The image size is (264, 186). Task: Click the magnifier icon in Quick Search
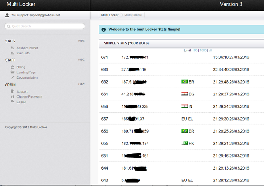(x=9, y=26)
